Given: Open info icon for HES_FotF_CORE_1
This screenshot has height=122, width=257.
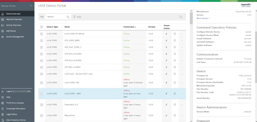Looking at the screenshot, I should click(x=175, y=47).
